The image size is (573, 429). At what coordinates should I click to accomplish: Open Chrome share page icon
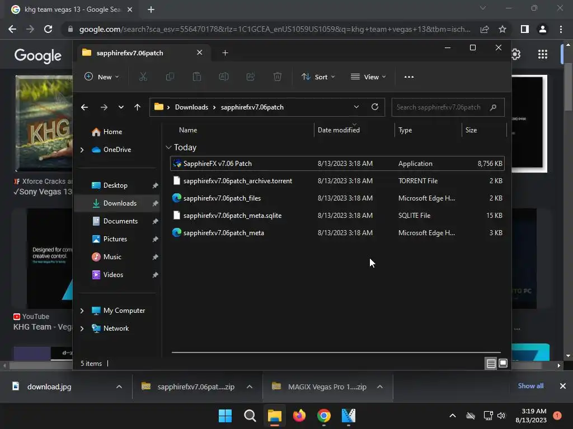tap(485, 29)
